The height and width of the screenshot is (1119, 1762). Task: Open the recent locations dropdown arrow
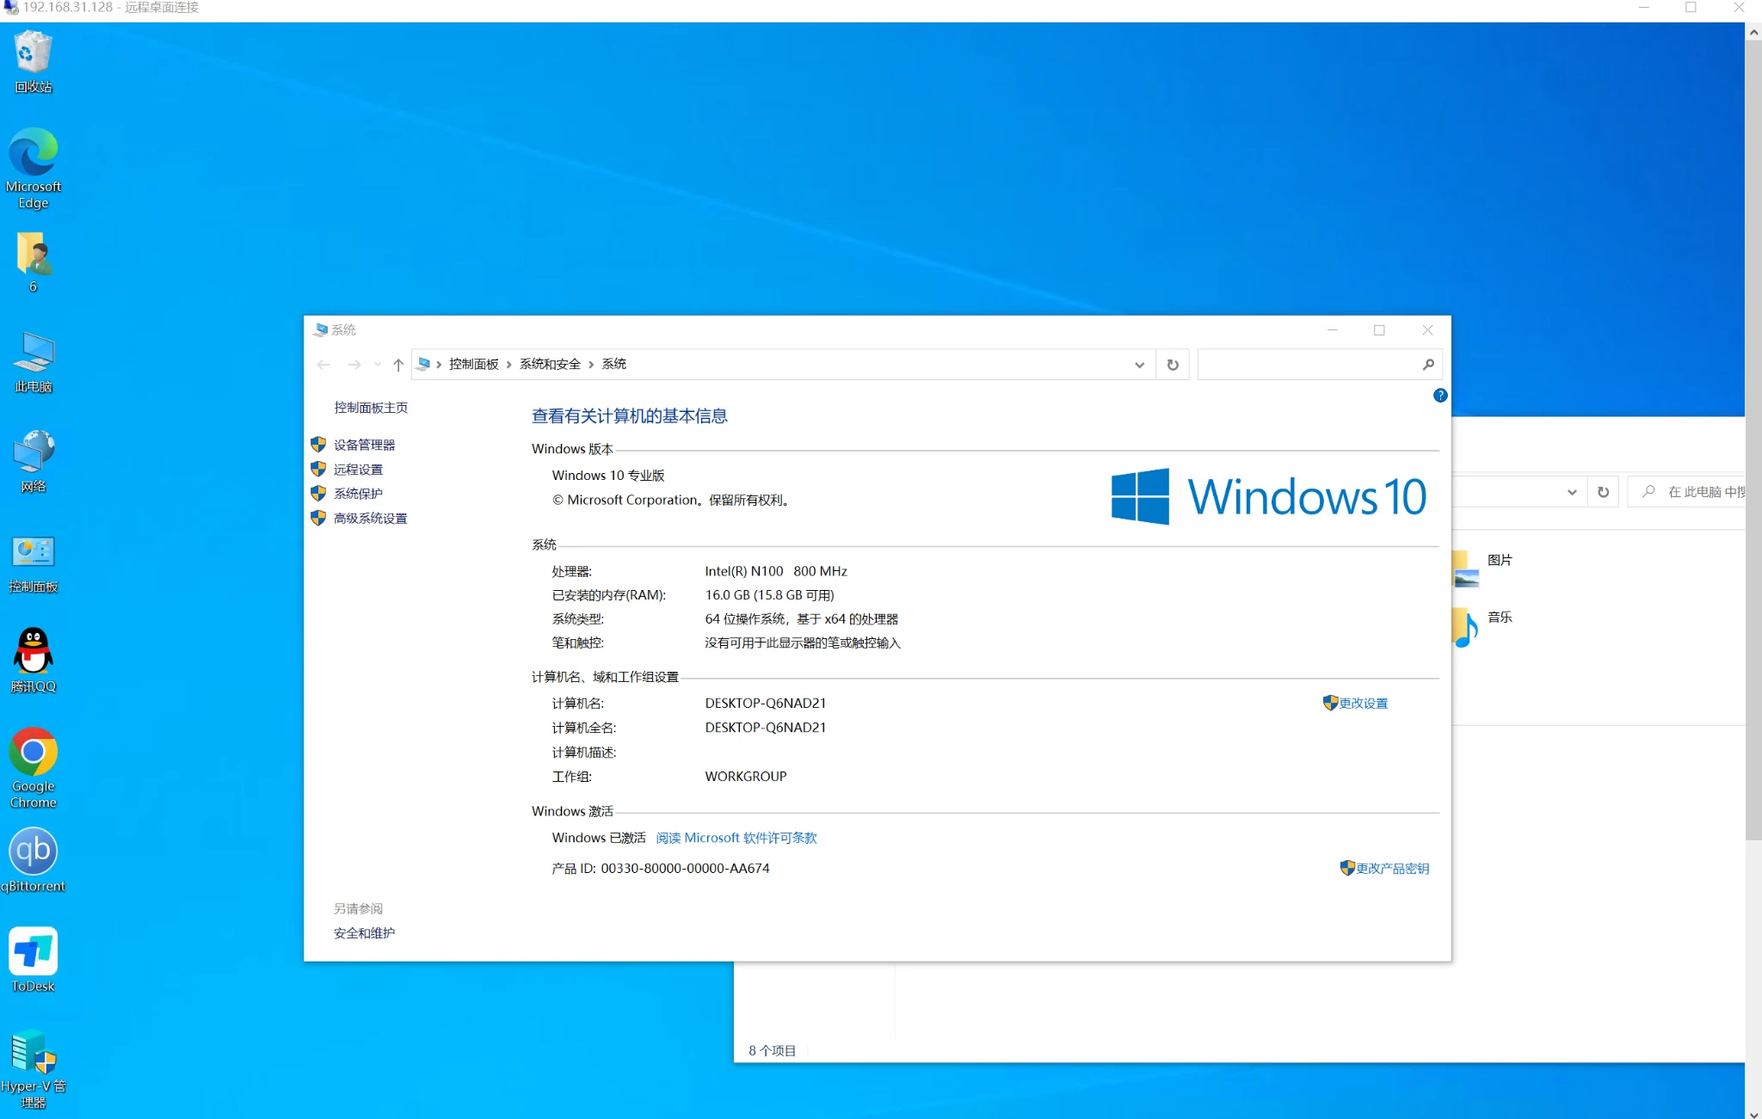coord(377,365)
